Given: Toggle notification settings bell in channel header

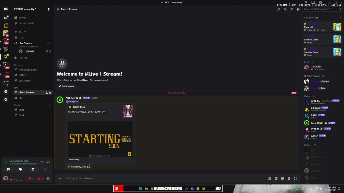Looking at the screenshot, I should coord(285,9).
